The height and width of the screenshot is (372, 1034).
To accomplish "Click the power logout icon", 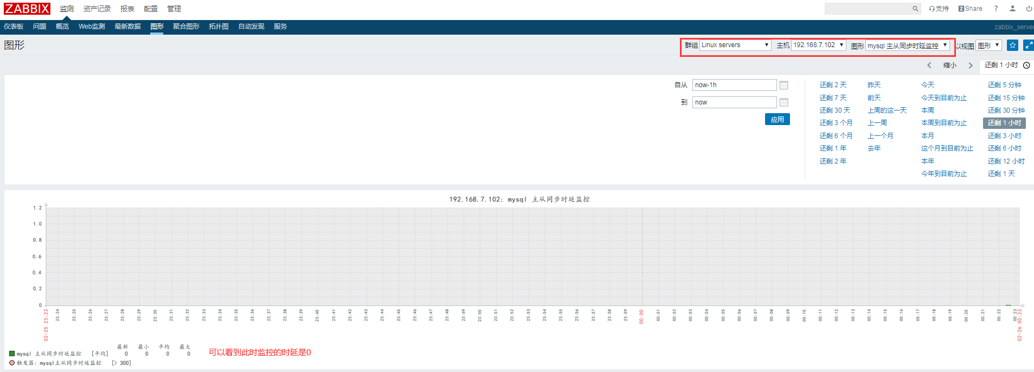I will [1029, 9].
